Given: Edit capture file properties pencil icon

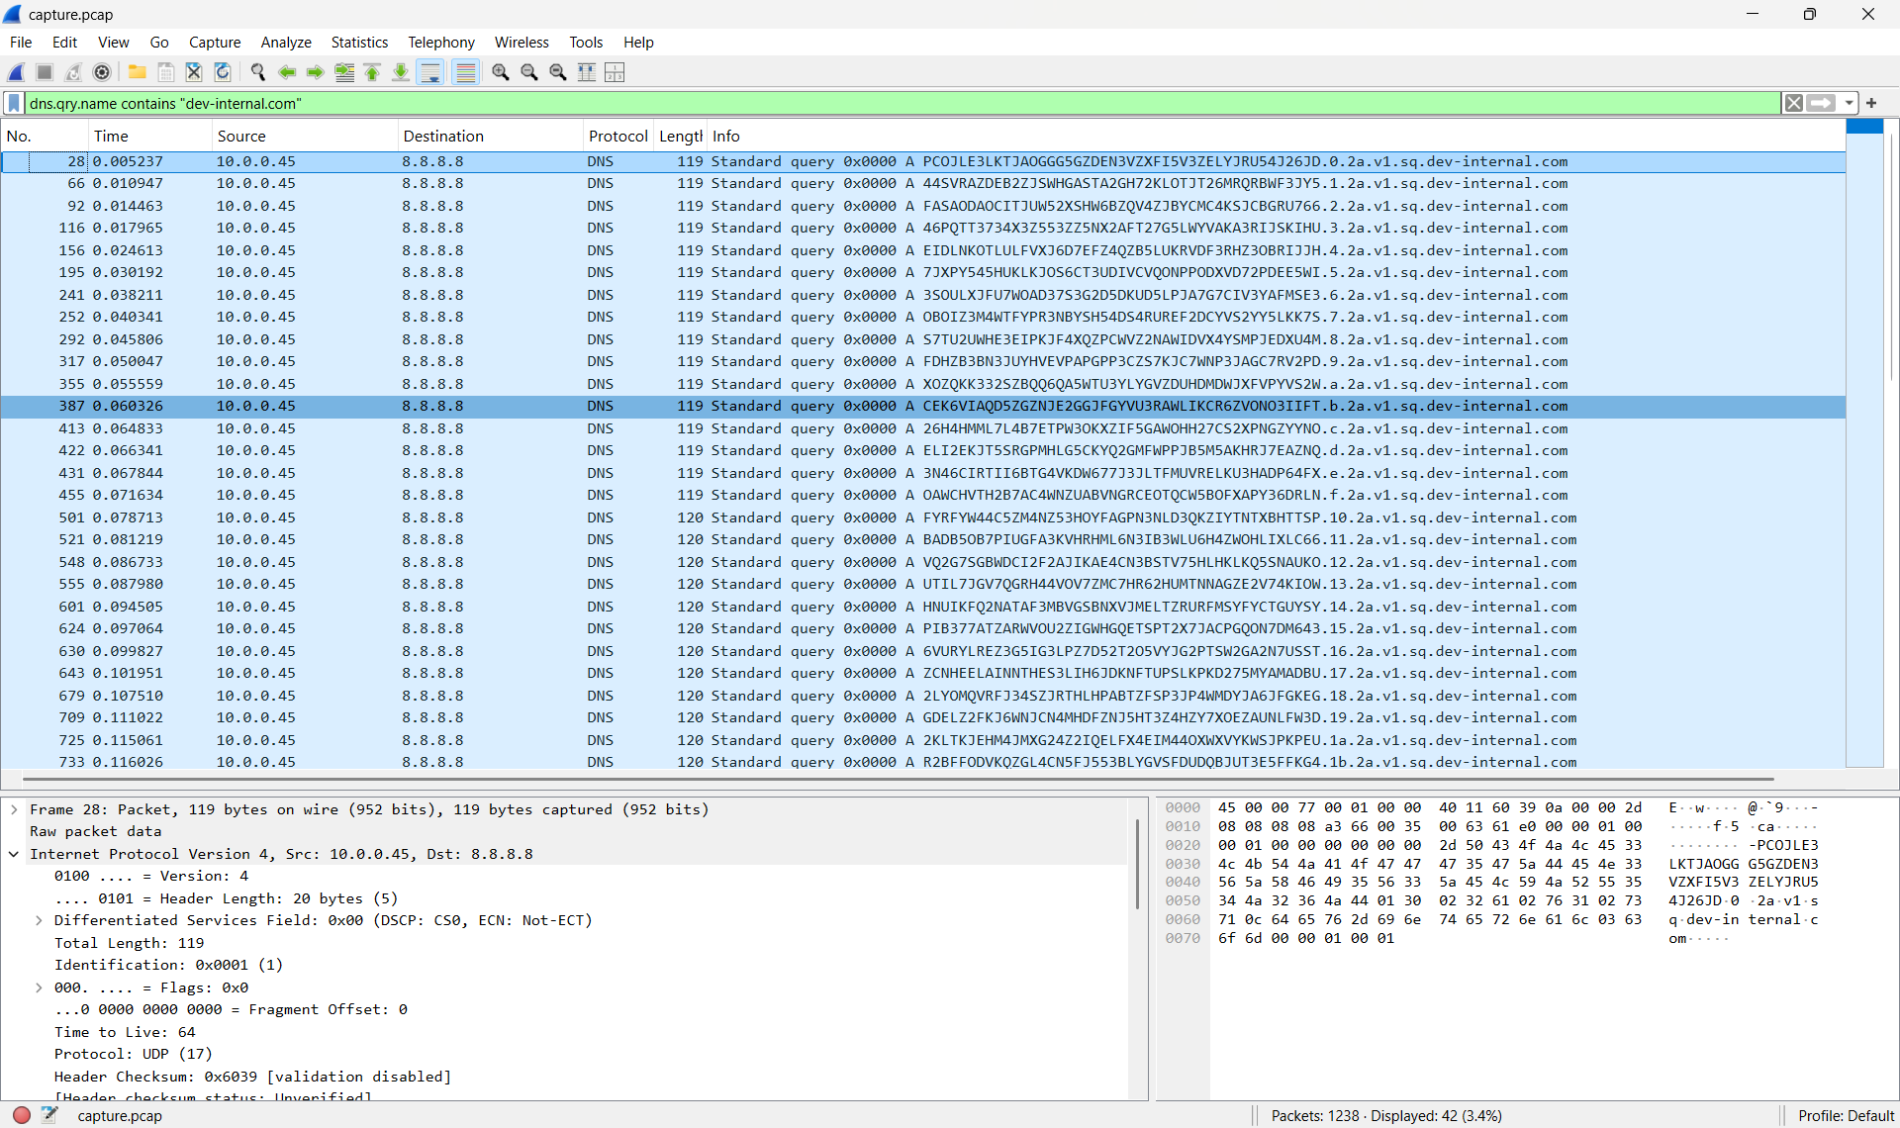Looking at the screenshot, I should pyautogui.click(x=49, y=1115).
